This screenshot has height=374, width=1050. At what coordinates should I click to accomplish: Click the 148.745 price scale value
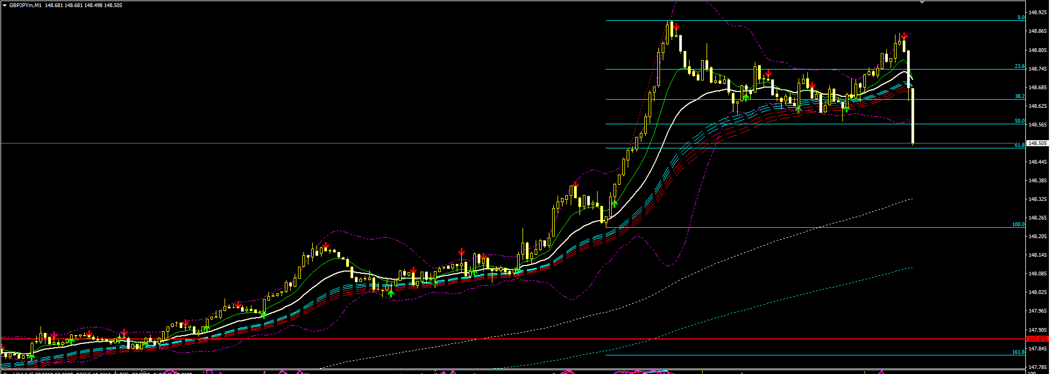coord(1037,69)
